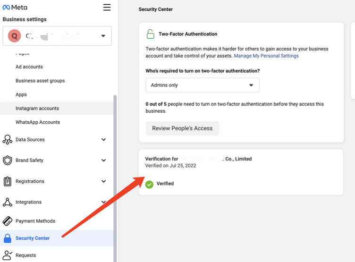Click the Payment Methods card icon
Image resolution: width=355 pixels, height=262 pixels.
pos(8,221)
